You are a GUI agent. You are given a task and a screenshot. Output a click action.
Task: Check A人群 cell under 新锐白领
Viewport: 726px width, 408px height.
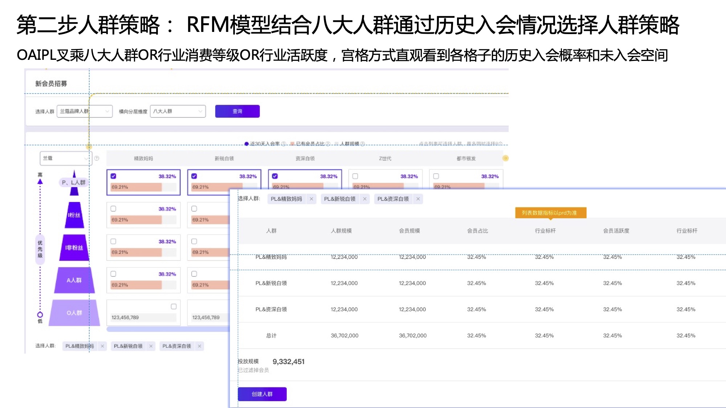[194, 274]
